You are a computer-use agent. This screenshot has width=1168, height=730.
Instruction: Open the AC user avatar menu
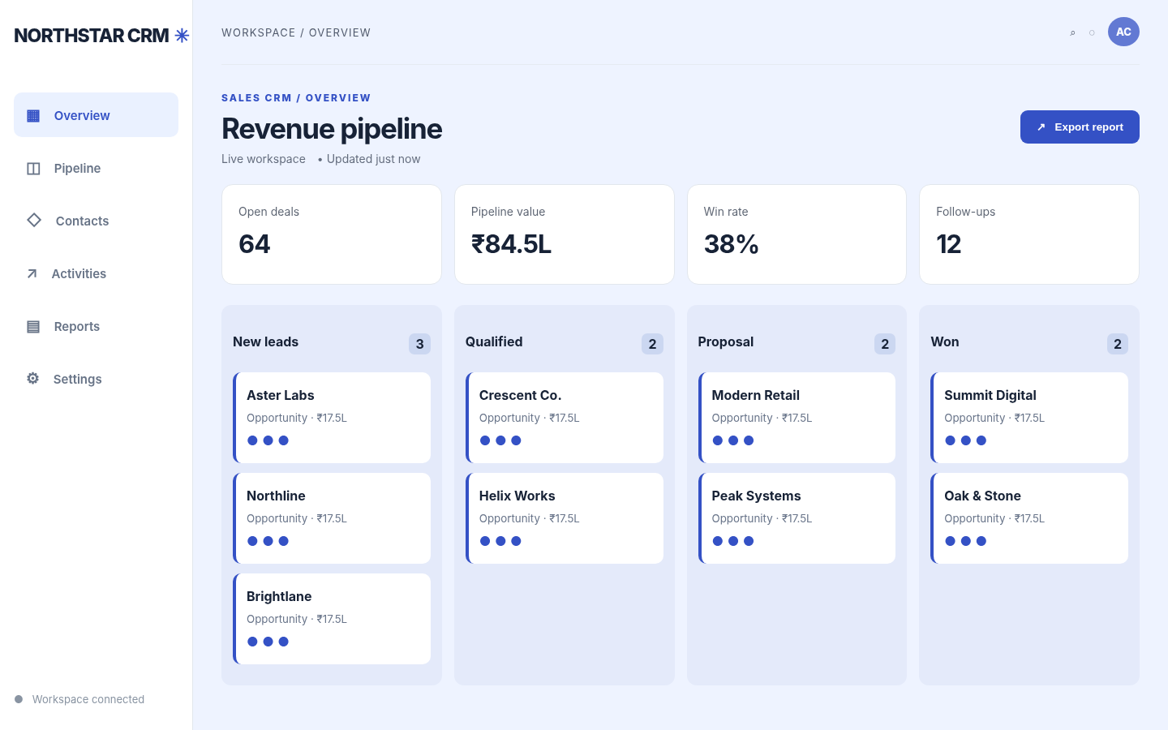pyautogui.click(x=1123, y=32)
